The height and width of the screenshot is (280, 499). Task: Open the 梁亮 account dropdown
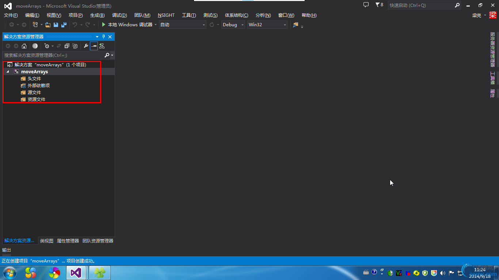(x=479, y=15)
